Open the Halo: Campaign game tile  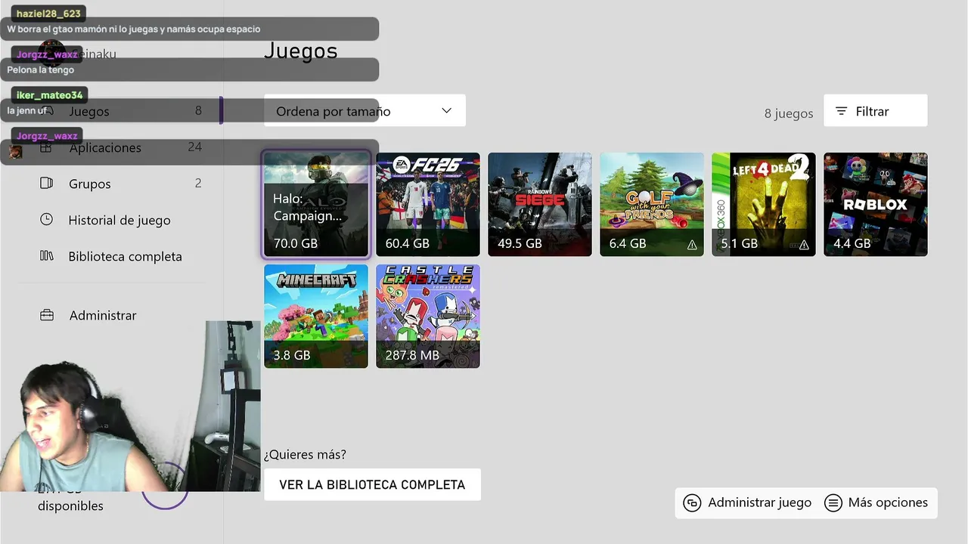click(x=316, y=204)
